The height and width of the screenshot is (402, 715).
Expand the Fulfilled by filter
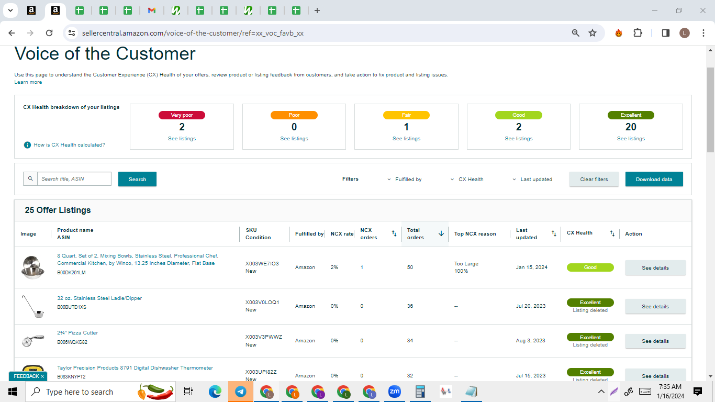coord(404,180)
